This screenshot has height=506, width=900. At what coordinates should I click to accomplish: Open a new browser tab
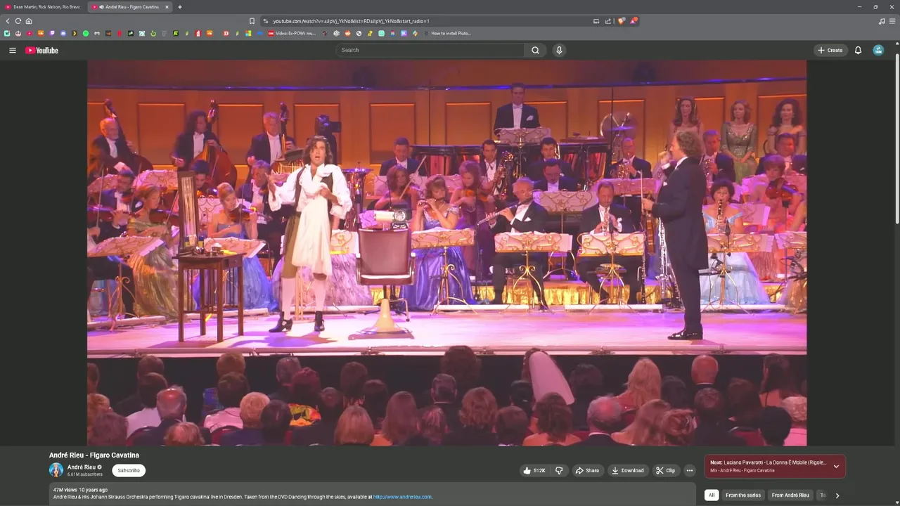179,7
